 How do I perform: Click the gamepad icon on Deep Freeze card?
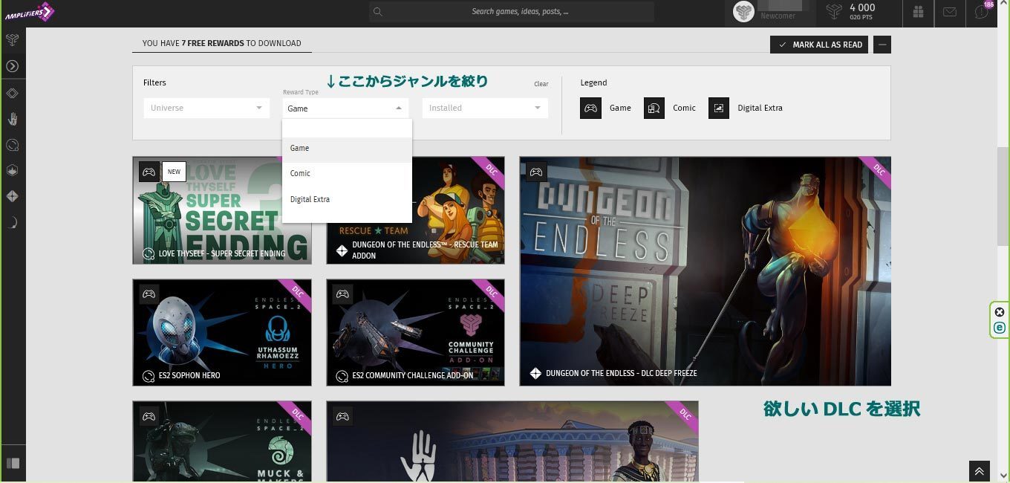[x=535, y=172]
